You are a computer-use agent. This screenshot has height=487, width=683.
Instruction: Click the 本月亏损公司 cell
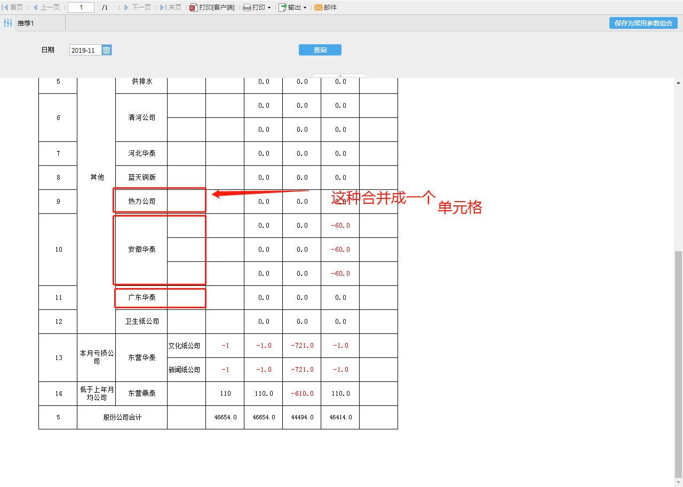97,357
